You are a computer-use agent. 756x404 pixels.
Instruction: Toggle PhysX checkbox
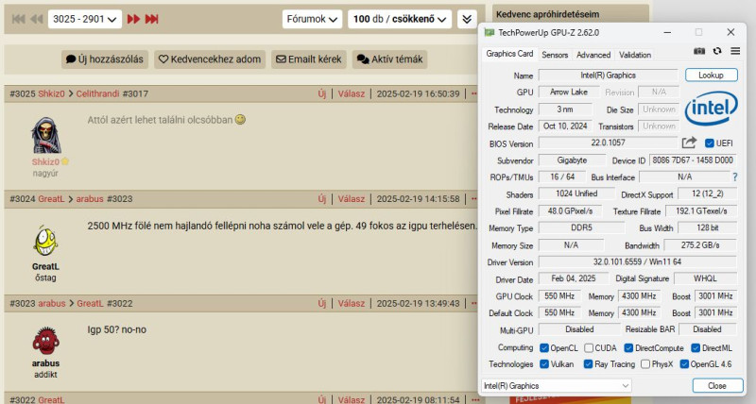[645, 364]
